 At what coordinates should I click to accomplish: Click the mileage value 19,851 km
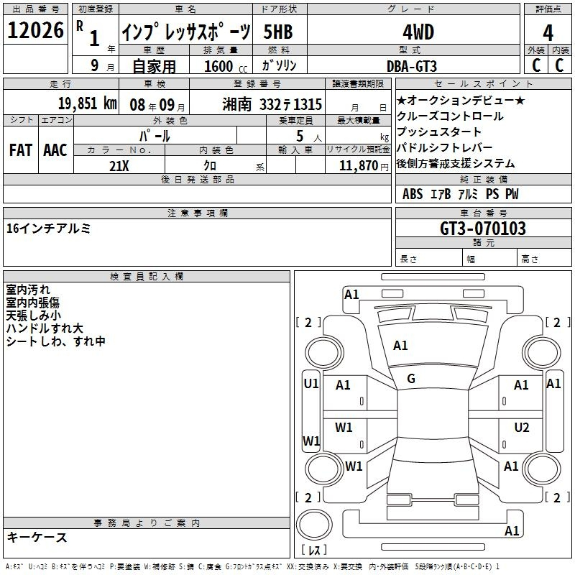coord(86,103)
